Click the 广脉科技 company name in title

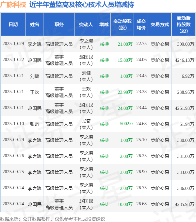click(x=13, y=5)
